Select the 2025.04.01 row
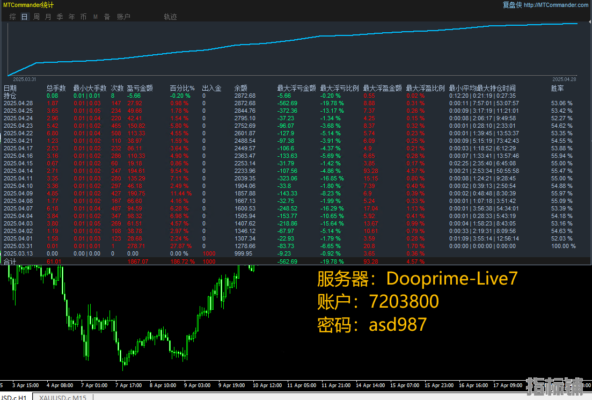This screenshot has width=592, height=400. coord(296,238)
